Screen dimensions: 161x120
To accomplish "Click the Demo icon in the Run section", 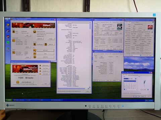I will click(35, 54).
